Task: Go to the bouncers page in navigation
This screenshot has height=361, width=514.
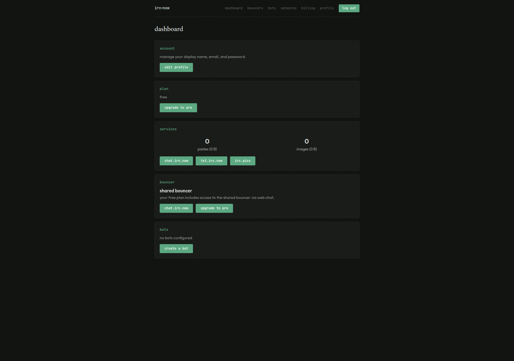Action: (255, 8)
